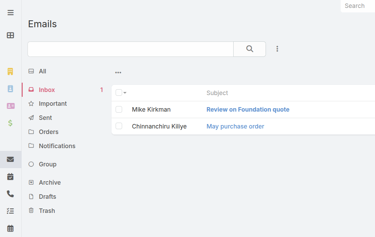Image resolution: width=375 pixels, height=237 pixels.
Task: Select the Group radio filter
Action: tap(31, 164)
